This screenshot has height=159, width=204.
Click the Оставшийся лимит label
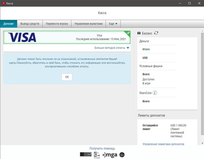tap(150, 127)
